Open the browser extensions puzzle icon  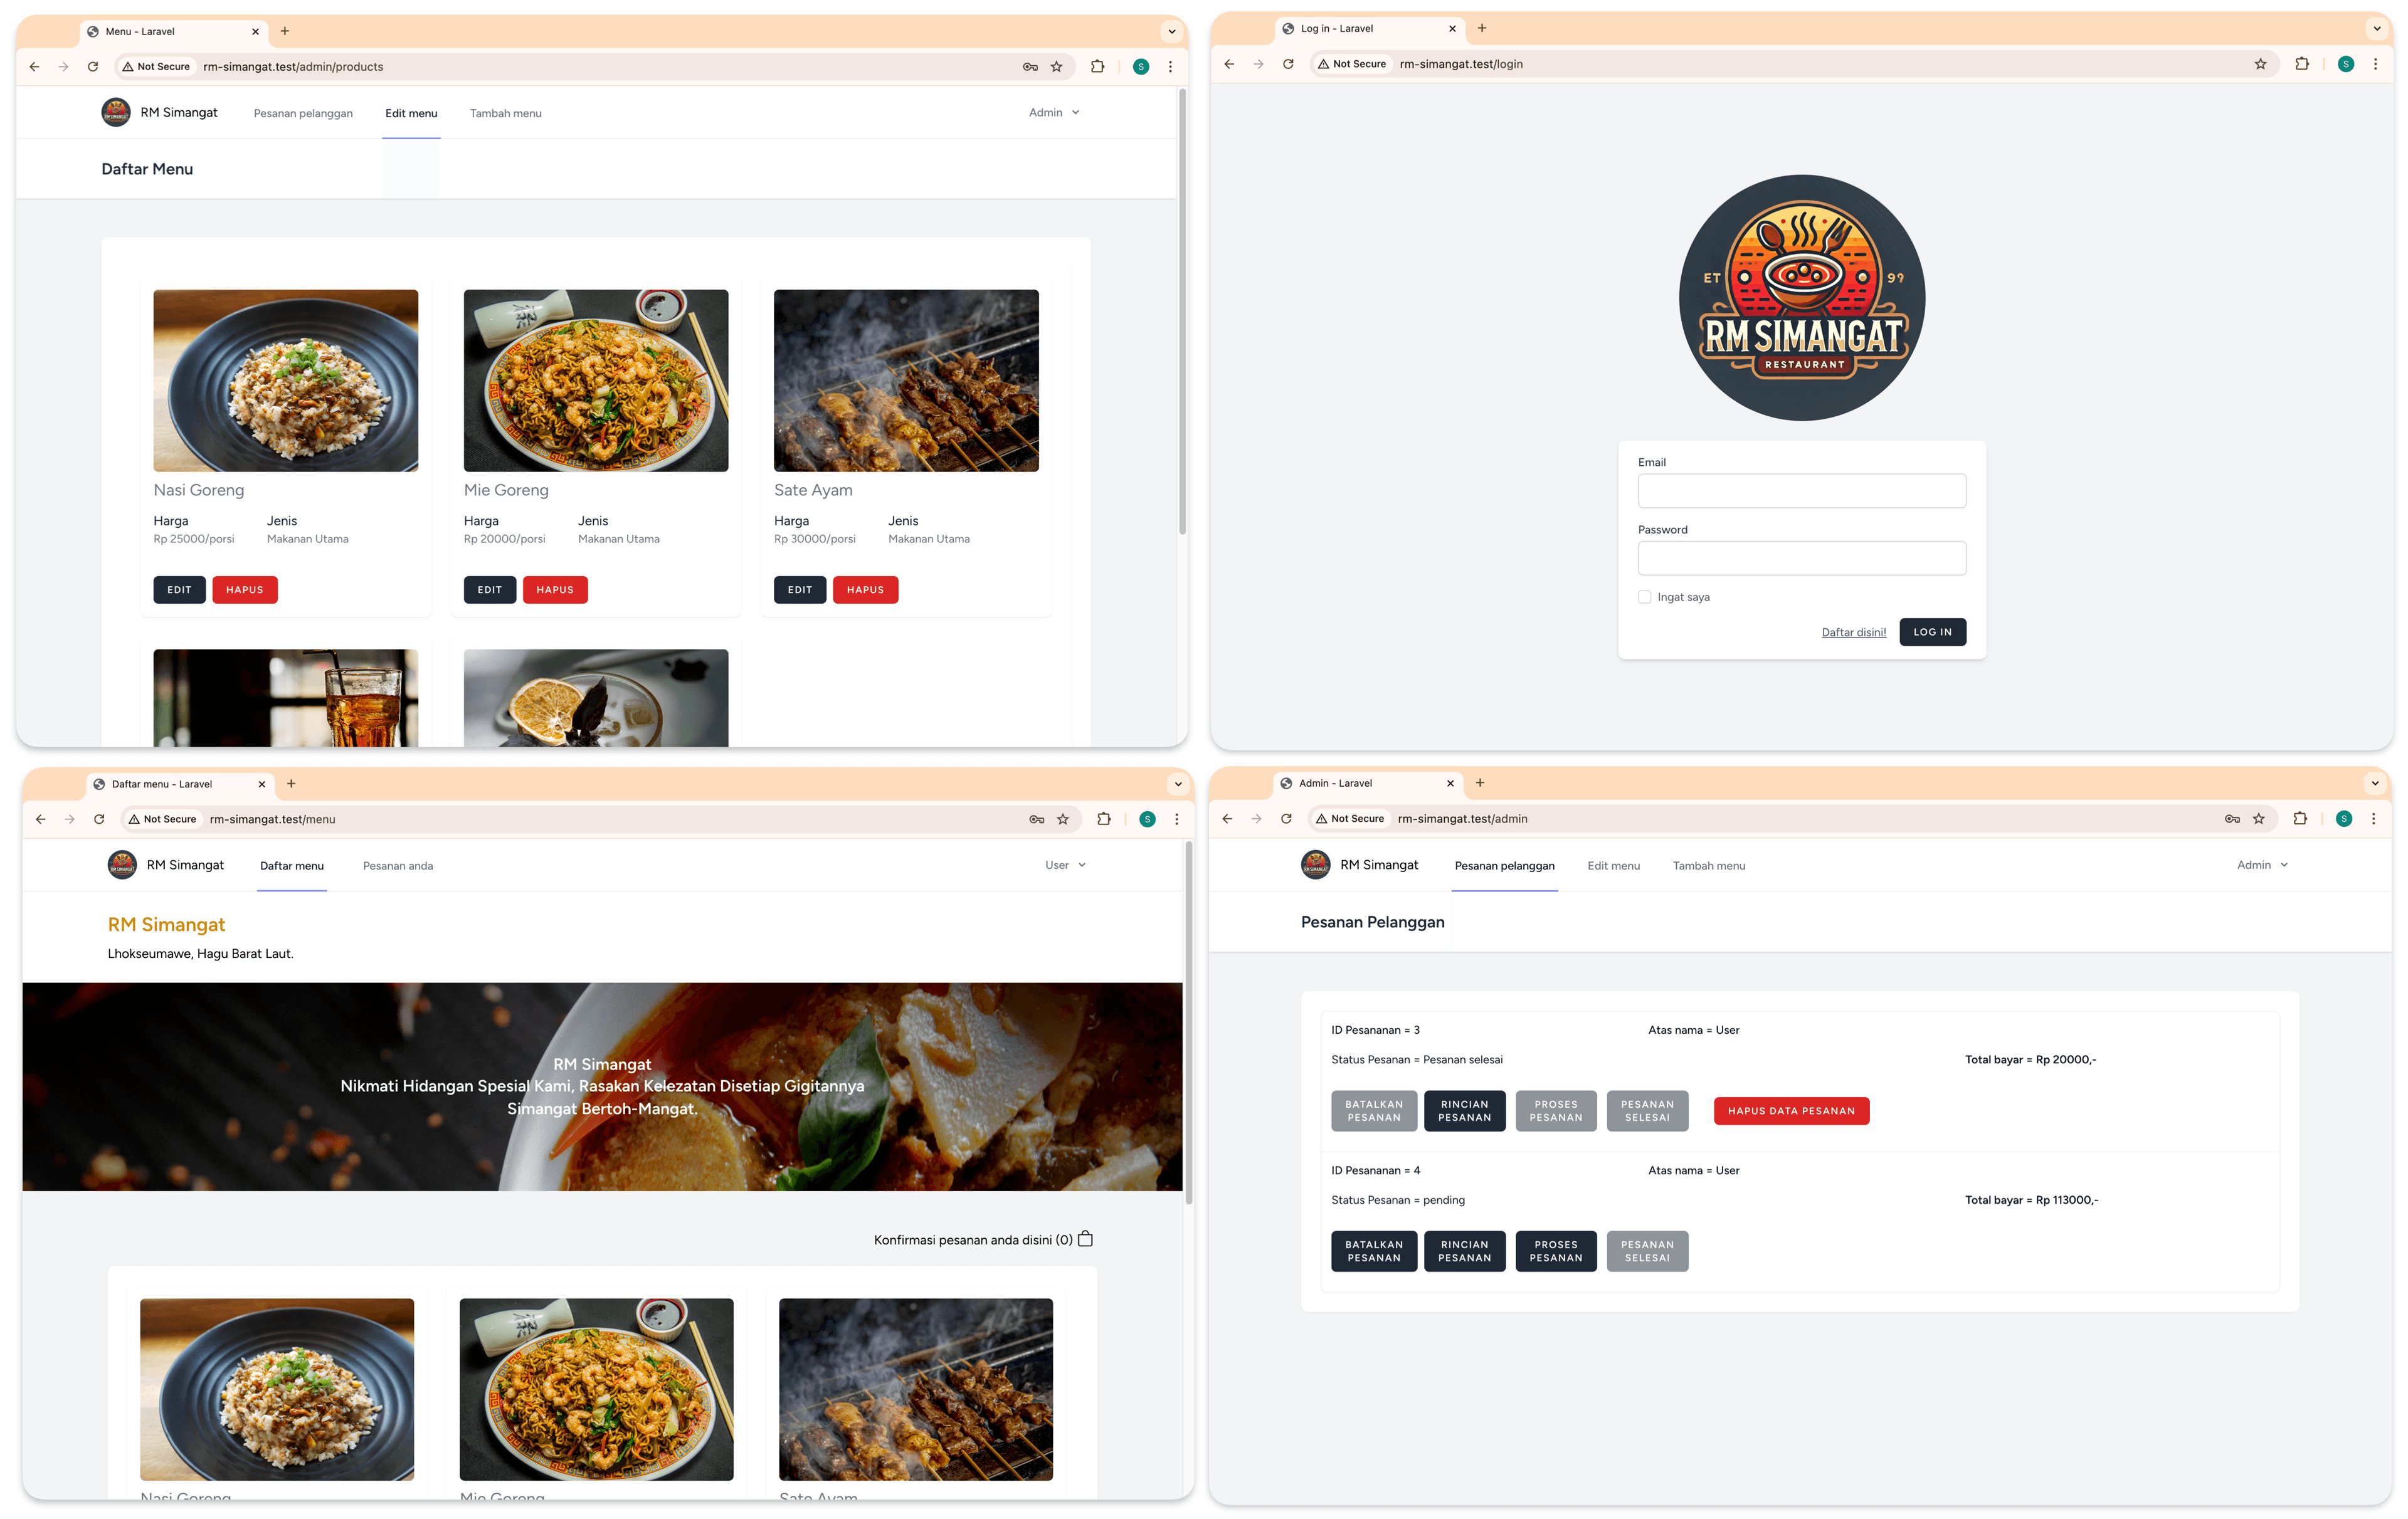coord(1097,66)
